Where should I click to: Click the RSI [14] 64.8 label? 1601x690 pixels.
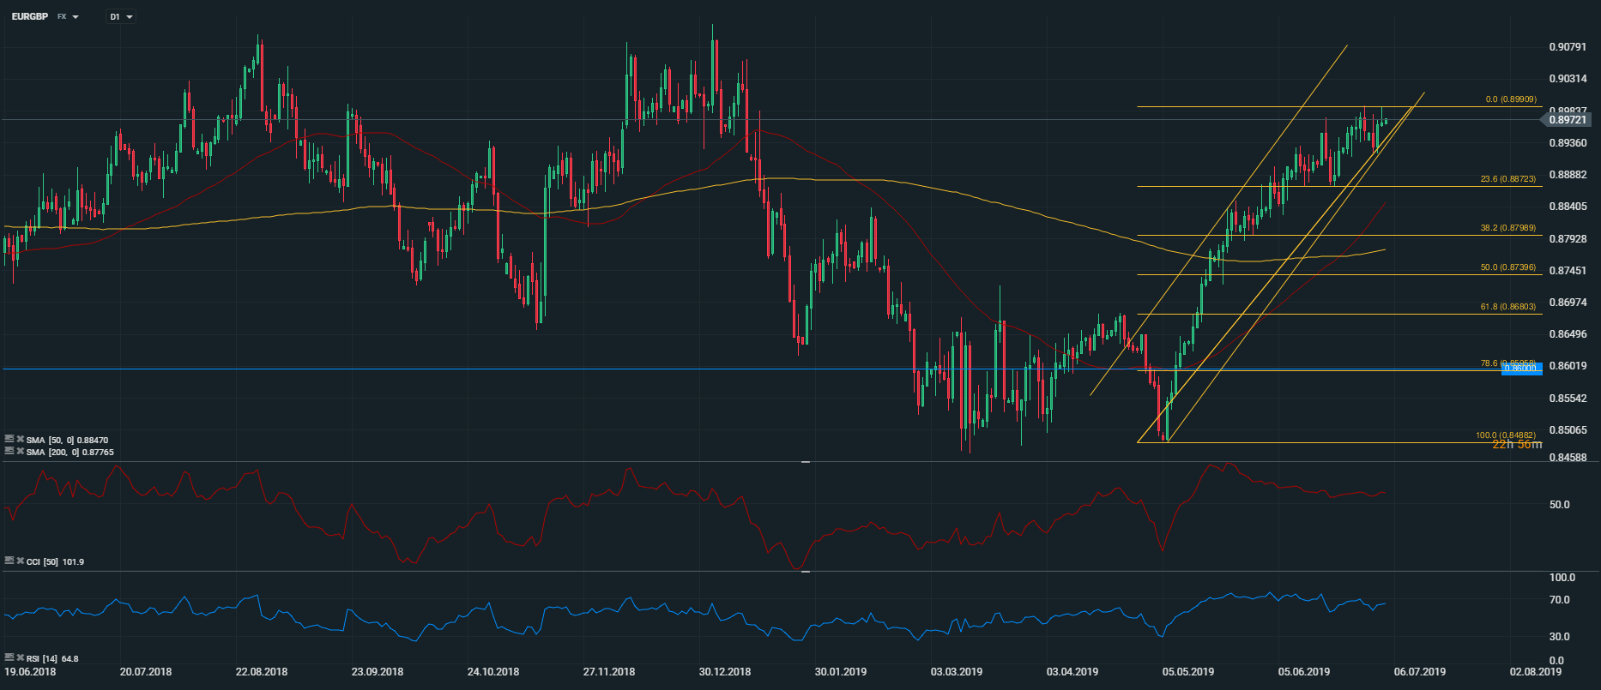52,658
